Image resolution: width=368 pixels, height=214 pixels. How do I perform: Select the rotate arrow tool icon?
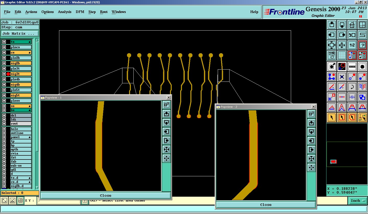[x=352, y=87]
